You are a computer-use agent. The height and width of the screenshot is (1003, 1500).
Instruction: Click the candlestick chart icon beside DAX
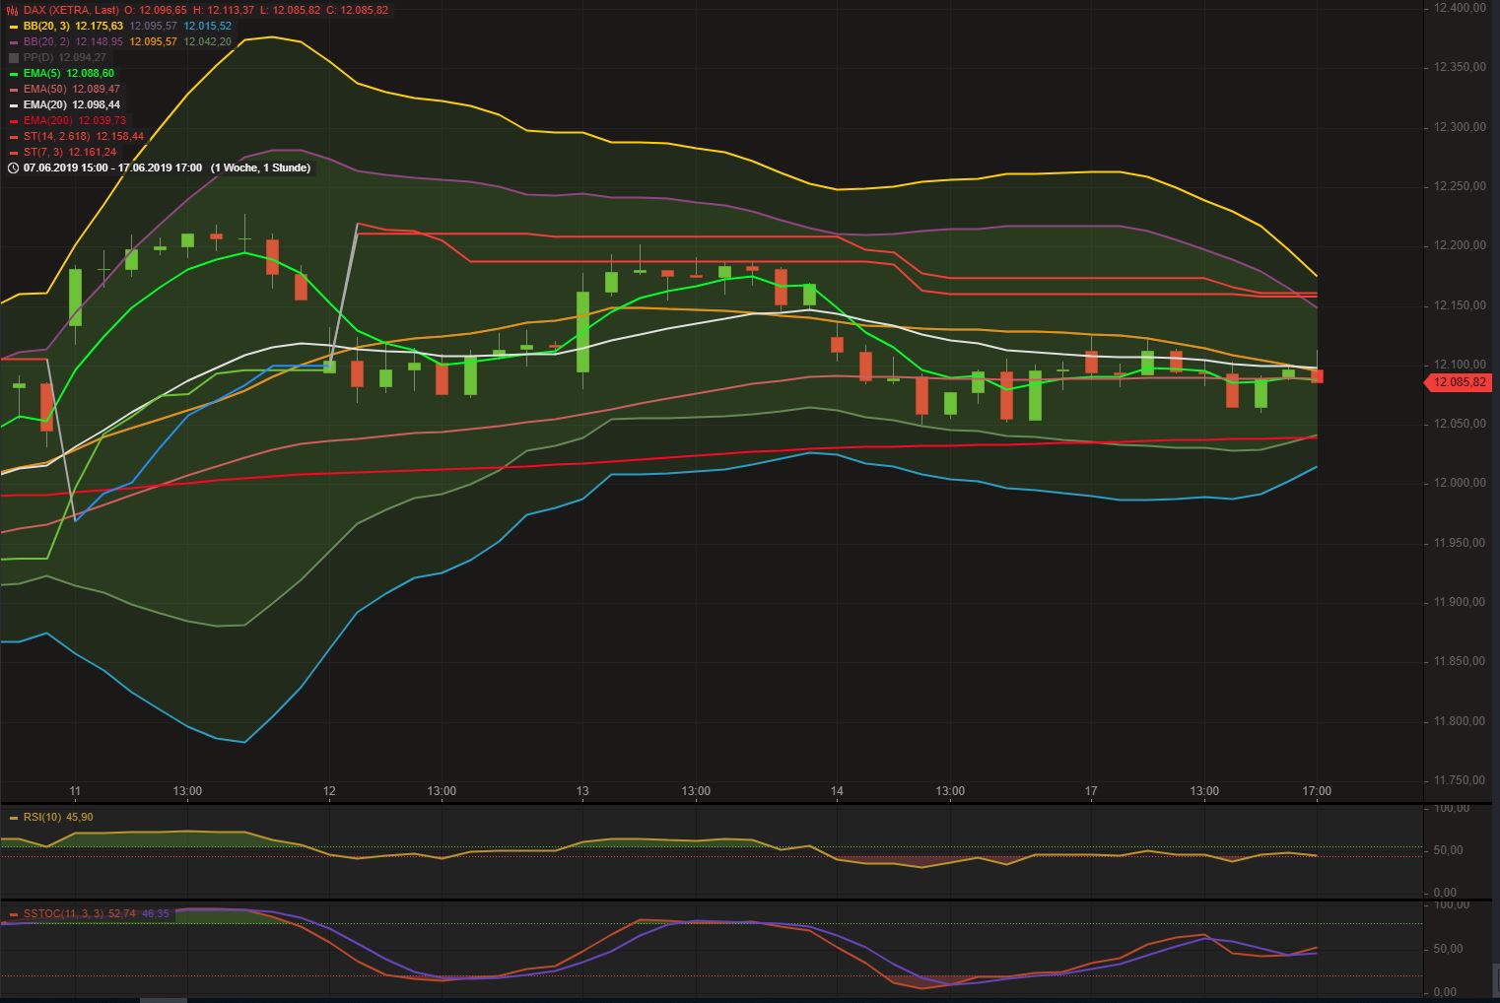[11, 10]
